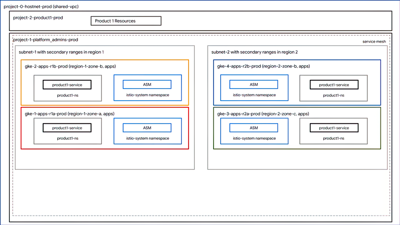Select the project-1-platform_admins-prod label
This screenshot has height=225, width=400.
click(46, 40)
